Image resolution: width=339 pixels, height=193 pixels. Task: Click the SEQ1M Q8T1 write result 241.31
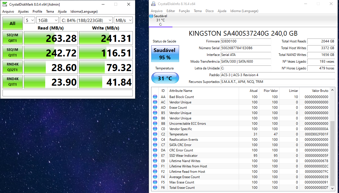coord(106,38)
